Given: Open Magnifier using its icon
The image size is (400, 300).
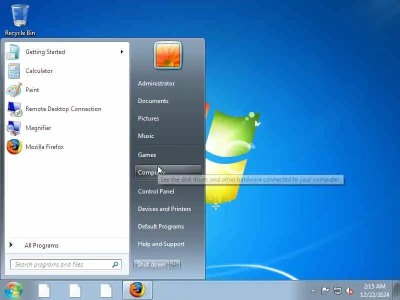Looking at the screenshot, I should coord(14,128).
